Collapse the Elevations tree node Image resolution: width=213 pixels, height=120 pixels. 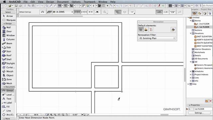[190, 33]
